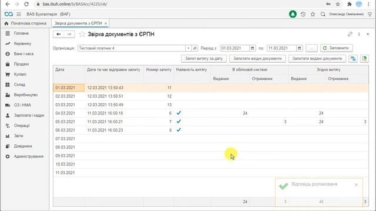Image resolution: width=376 pixels, height=211 pixels.
Task: Open the Купівлі section
Action: tap(20, 74)
